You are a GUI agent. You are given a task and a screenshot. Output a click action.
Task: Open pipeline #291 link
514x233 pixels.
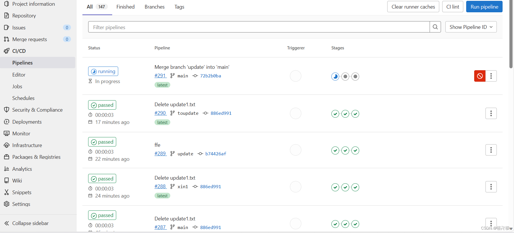pos(160,76)
